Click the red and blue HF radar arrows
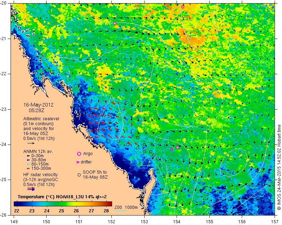The height and width of the screenshot is (225, 282). (x=31, y=189)
